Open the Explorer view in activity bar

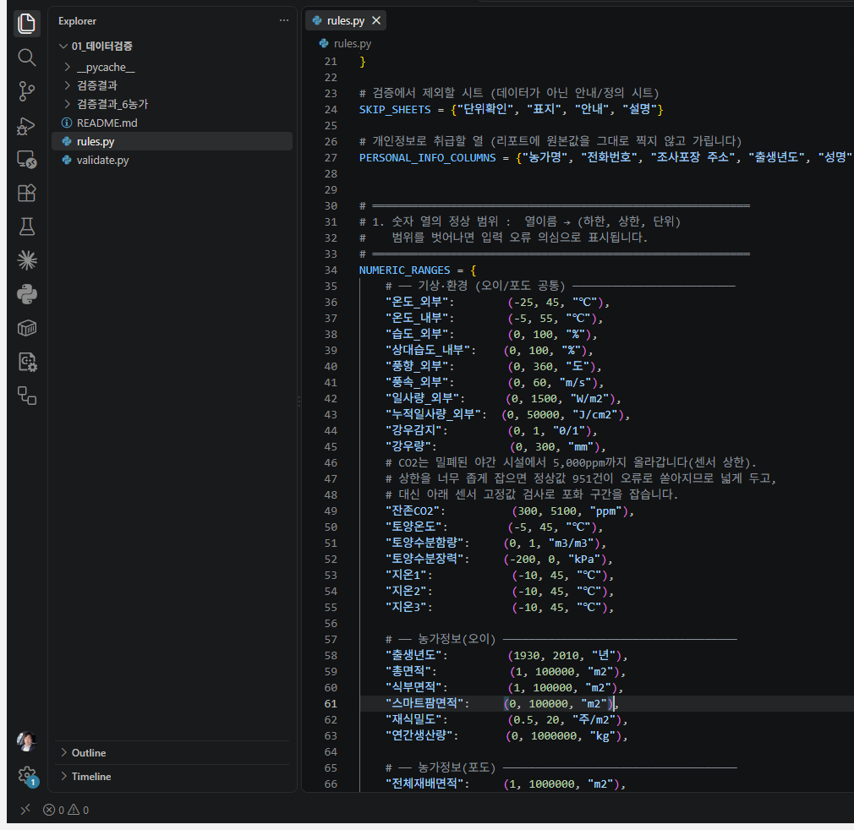[27, 24]
